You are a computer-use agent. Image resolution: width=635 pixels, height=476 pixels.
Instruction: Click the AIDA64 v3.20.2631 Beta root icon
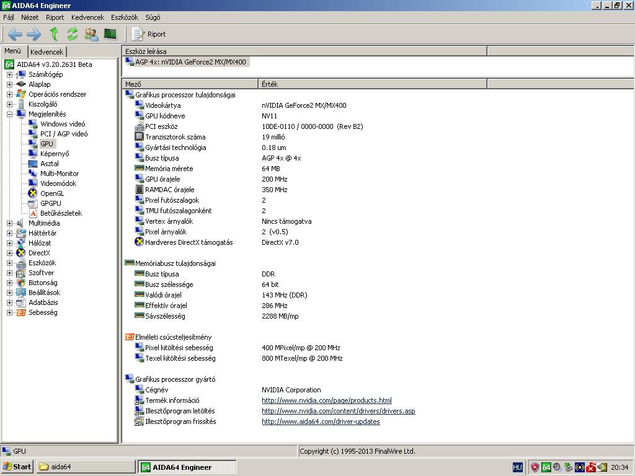(x=9, y=64)
